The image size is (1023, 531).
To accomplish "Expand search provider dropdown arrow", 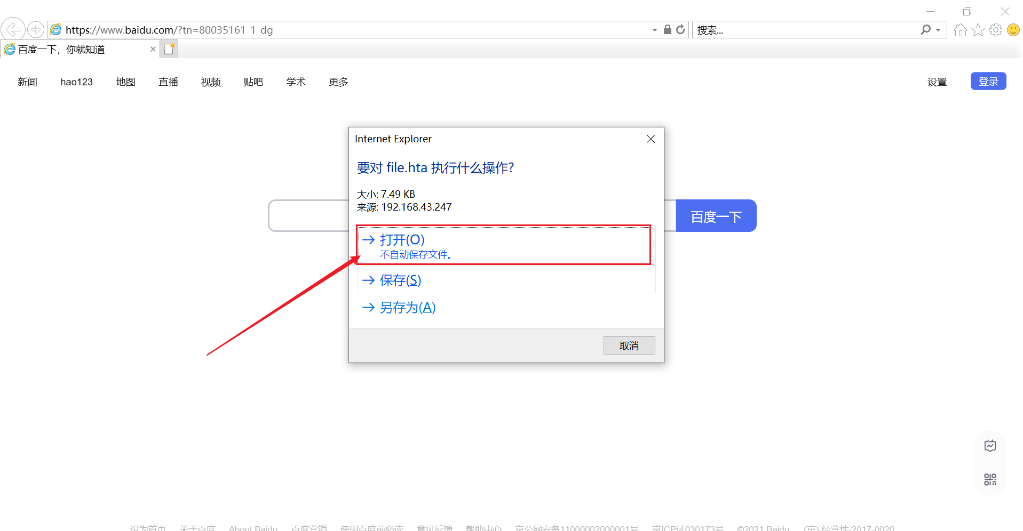I will click(938, 30).
